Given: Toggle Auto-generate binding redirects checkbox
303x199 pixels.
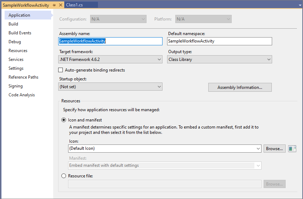Looking at the screenshot, I should tap(61, 70).
